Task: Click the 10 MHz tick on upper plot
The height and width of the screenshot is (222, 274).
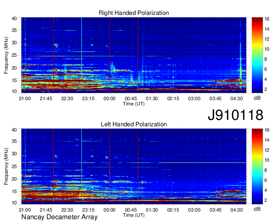Action: [14, 91]
